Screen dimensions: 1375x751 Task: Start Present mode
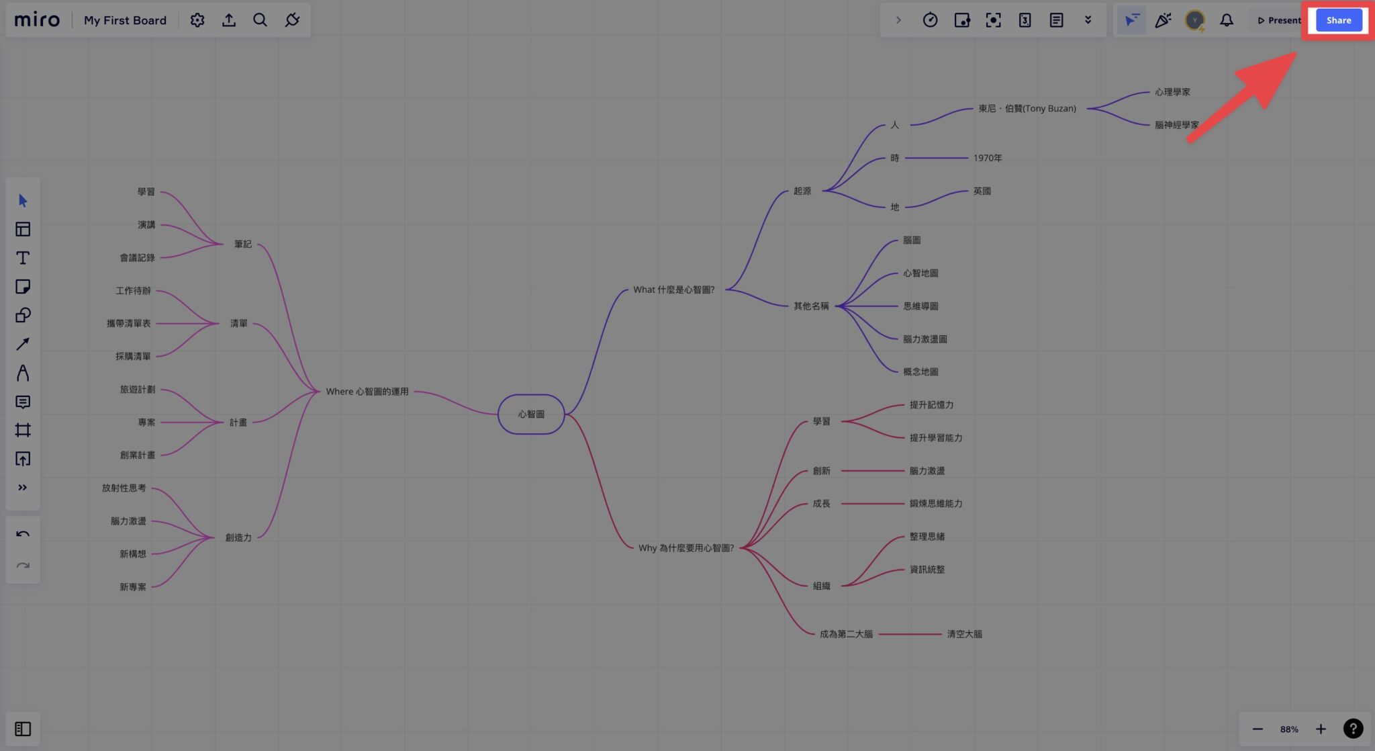click(1279, 20)
